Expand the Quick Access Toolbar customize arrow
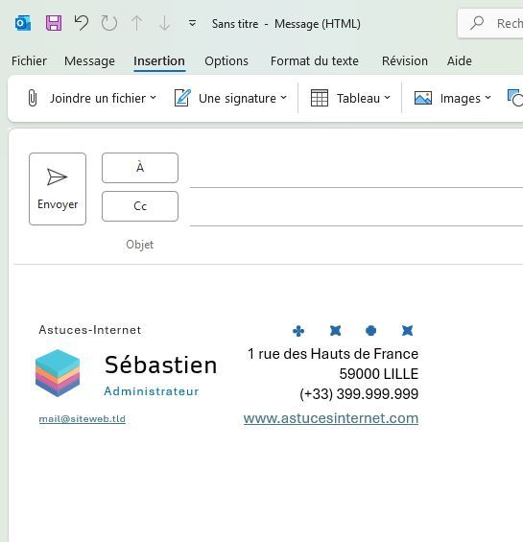The image size is (523, 542). (x=192, y=24)
